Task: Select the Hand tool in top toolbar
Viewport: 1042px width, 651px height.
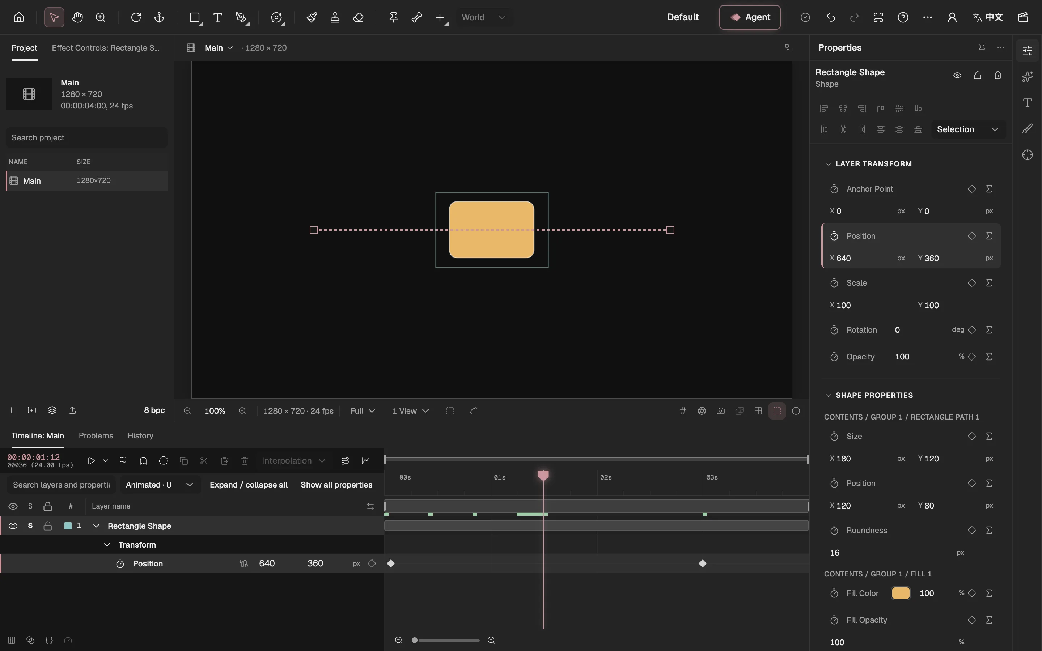Action: (x=77, y=17)
